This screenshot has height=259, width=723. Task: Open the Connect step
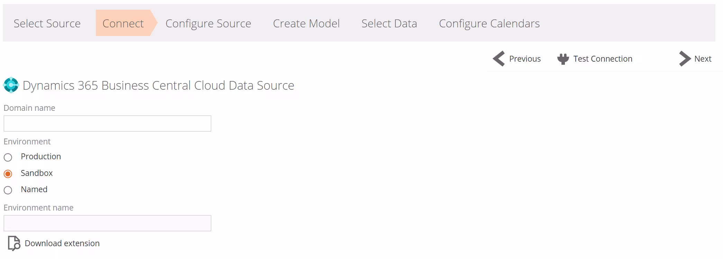(123, 24)
